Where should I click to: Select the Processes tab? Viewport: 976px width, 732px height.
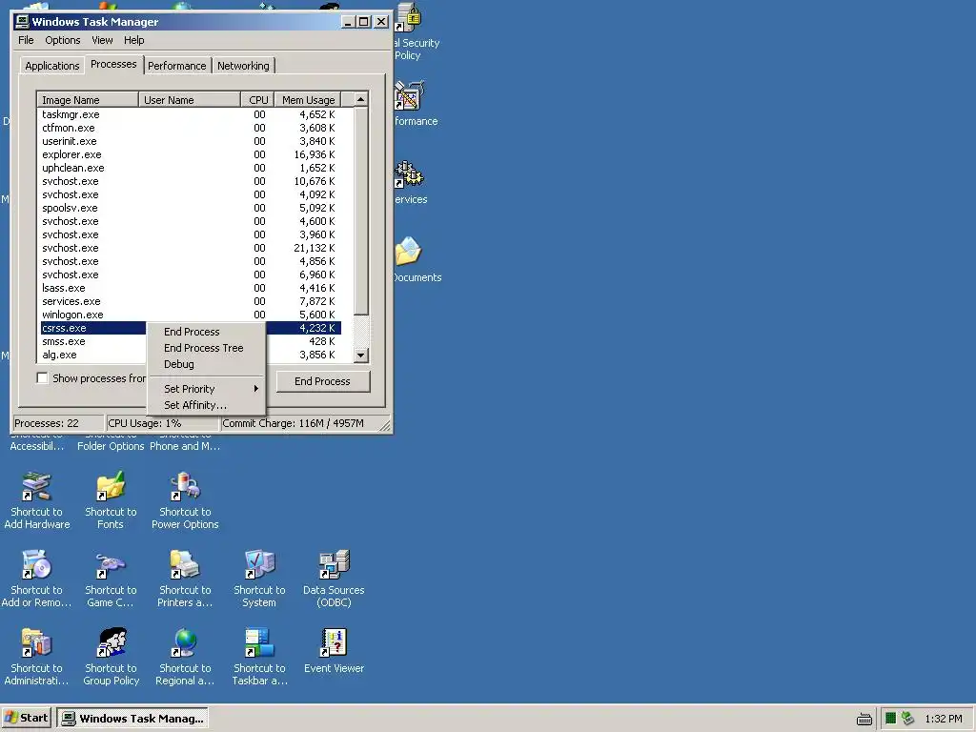pos(113,64)
